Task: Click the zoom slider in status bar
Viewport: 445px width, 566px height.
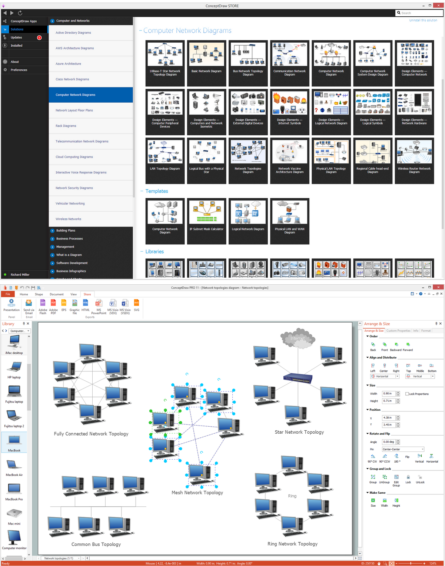Action: [x=410, y=563]
